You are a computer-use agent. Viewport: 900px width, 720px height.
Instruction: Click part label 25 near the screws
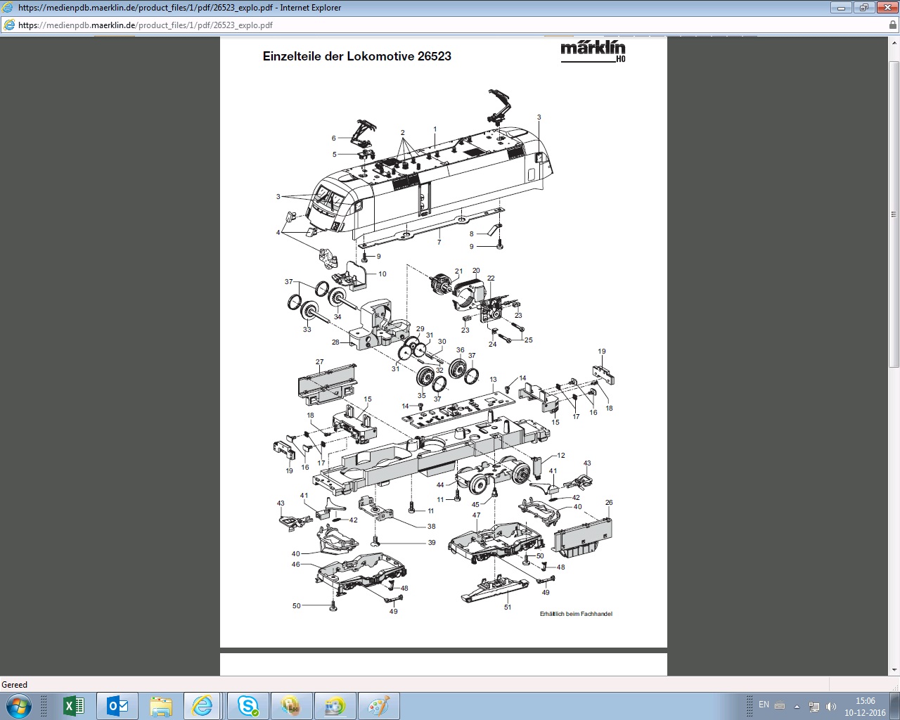coord(528,340)
